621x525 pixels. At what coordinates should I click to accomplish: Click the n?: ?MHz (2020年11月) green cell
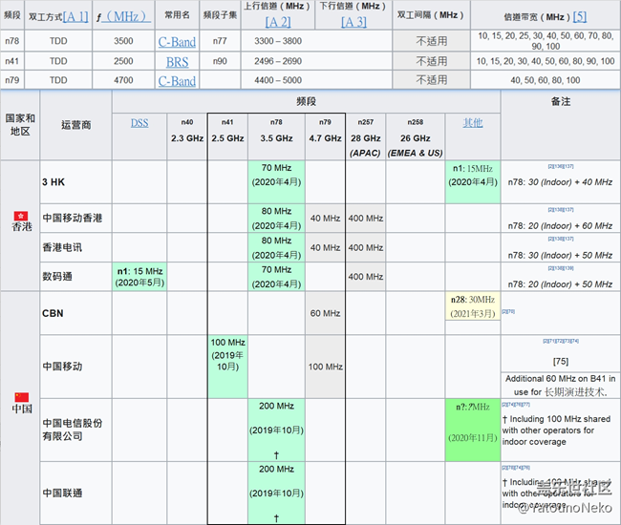point(473,430)
